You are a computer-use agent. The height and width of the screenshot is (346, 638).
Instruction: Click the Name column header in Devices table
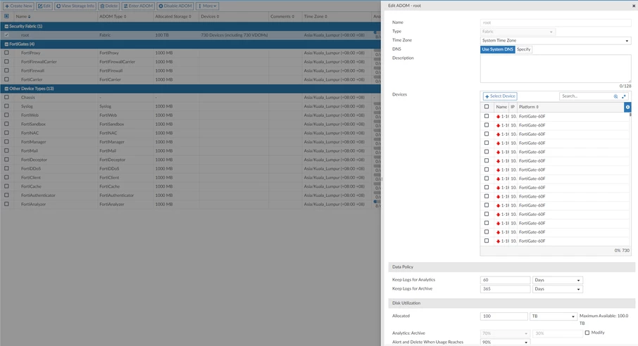[501, 107]
